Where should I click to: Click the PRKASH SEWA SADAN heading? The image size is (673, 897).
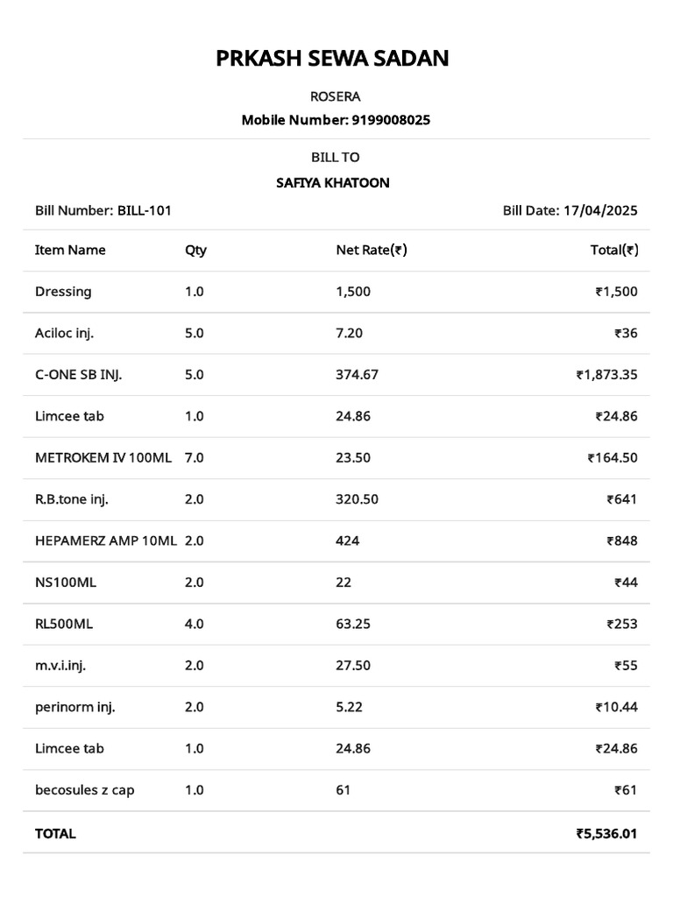point(332,59)
